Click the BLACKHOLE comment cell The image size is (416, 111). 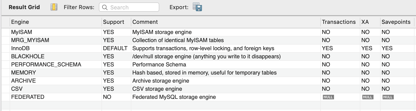(x=206, y=57)
